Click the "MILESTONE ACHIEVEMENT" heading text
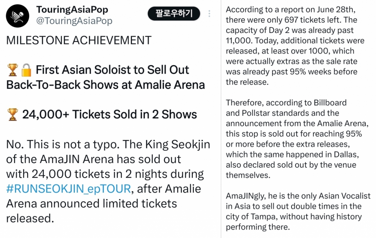Image resolution: width=376 pixels, height=238 pixels. (x=79, y=40)
